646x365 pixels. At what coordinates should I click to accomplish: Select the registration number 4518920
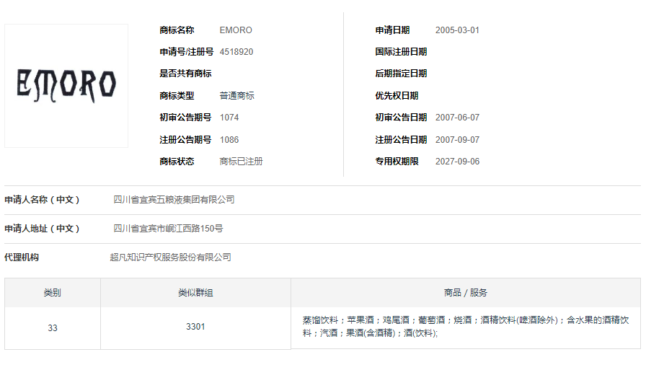point(236,52)
